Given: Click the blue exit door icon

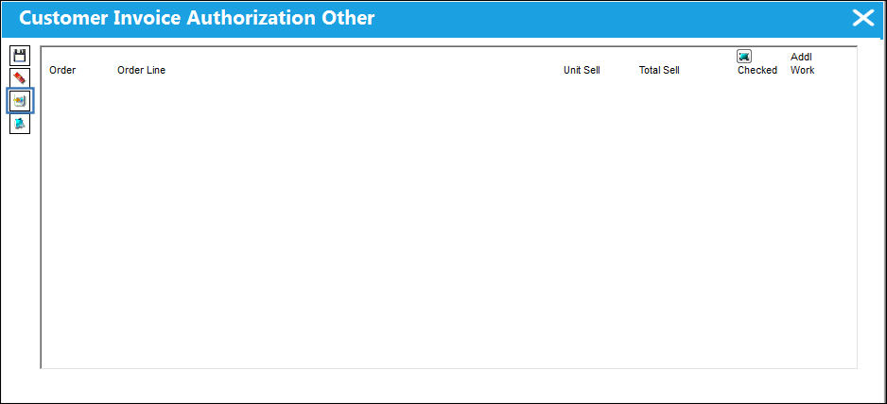Looking at the screenshot, I should pyautogui.click(x=20, y=124).
